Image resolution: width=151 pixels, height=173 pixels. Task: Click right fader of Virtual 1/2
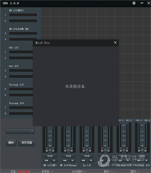127,150
